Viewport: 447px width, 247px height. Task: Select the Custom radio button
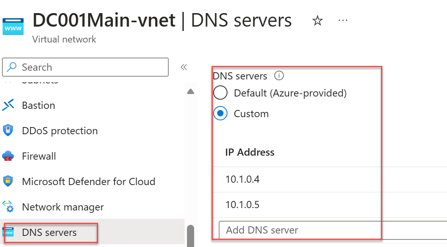220,114
